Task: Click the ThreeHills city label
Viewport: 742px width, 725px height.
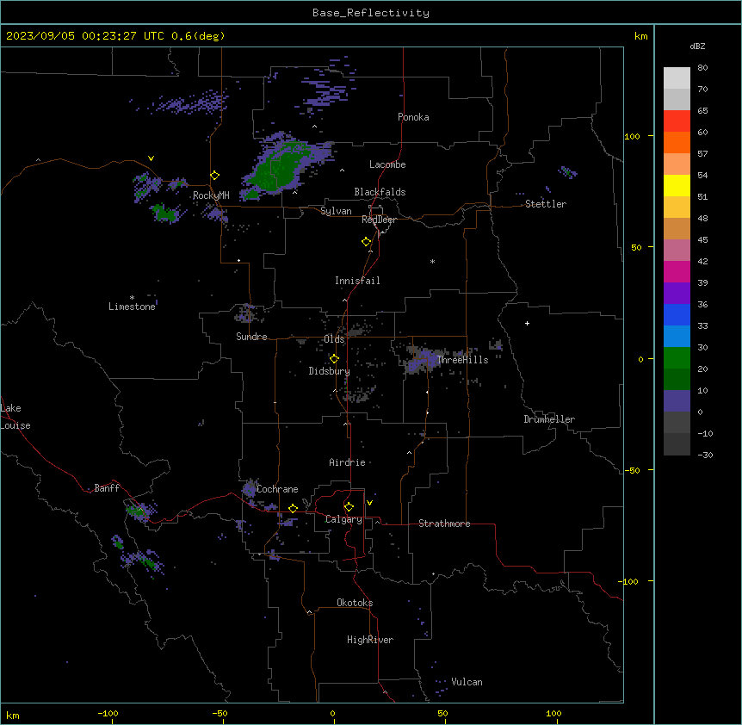Action: (462, 360)
